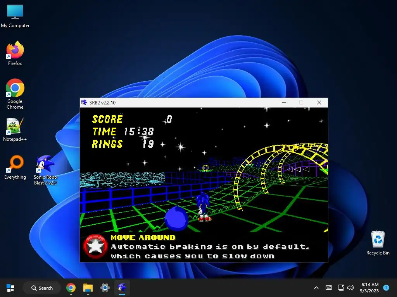The height and width of the screenshot is (297, 397).
Task: Select the Firefox desktop shortcut
Action: [15, 53]
